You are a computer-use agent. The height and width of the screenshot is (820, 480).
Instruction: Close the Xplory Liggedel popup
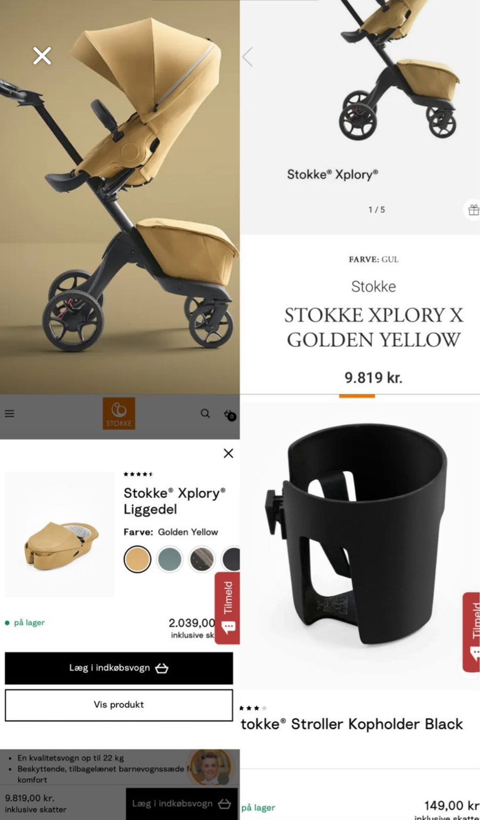pos(228,453)
